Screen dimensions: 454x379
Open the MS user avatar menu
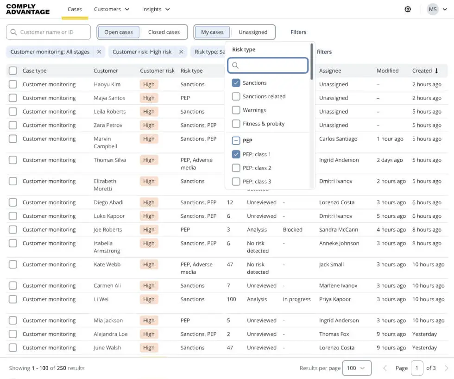pyautogui.click(x=433, y=9)
